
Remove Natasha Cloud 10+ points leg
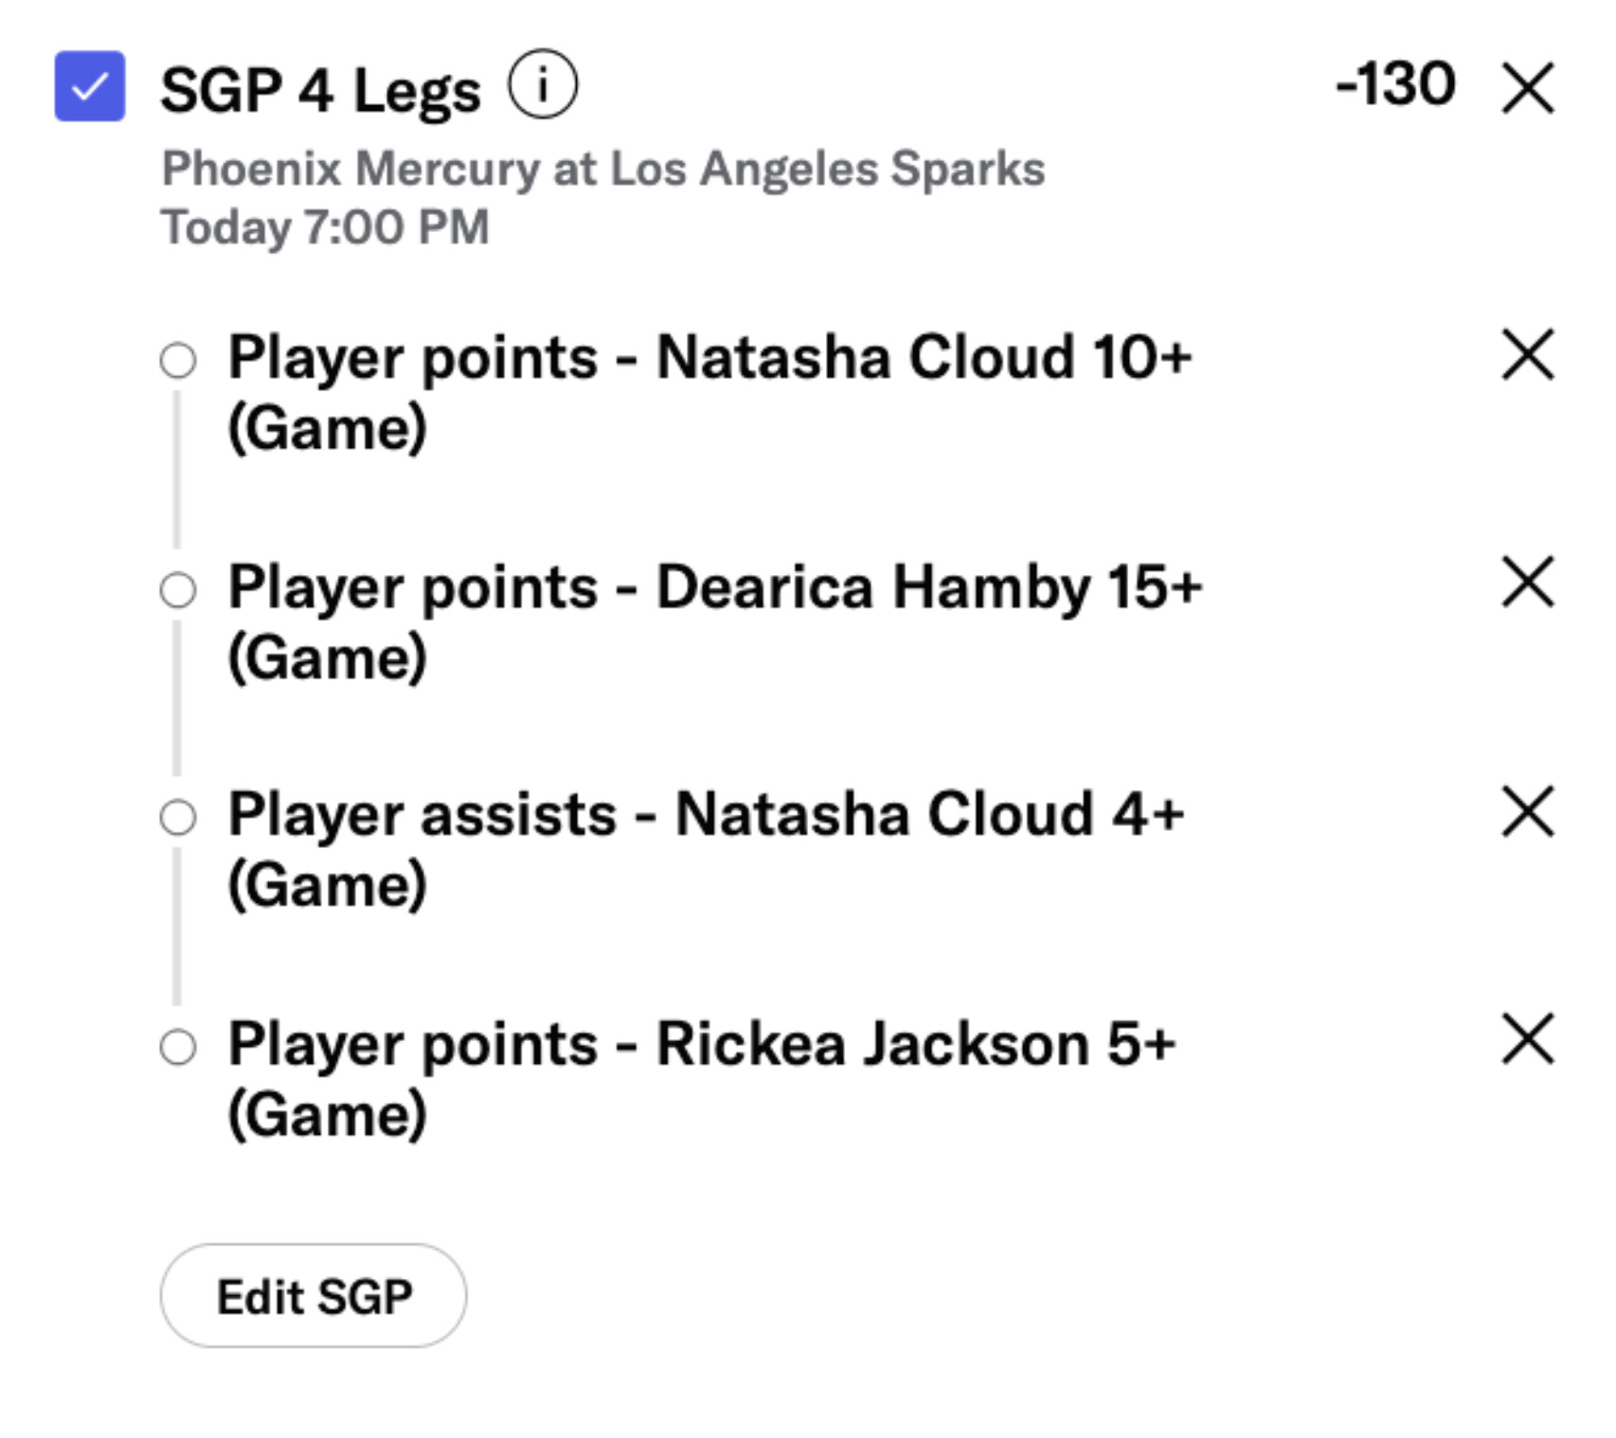pyautogui.click(x=1528, y=355)
